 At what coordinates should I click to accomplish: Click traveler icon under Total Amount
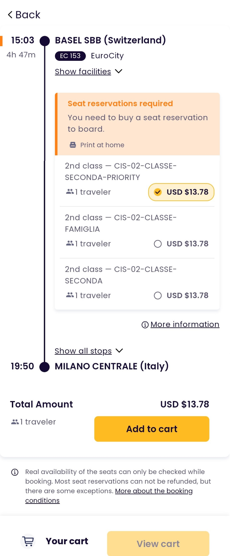(15, 422)
